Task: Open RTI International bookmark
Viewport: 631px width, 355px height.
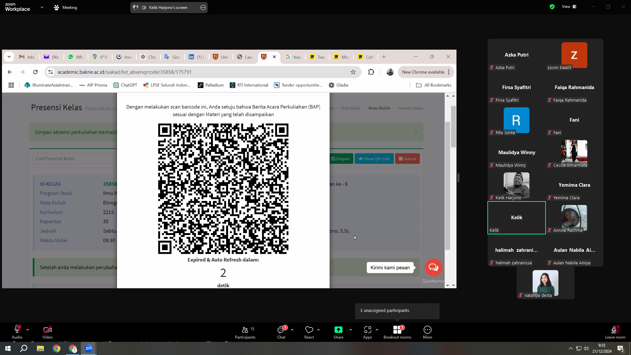Action: (x=249, y=85)
